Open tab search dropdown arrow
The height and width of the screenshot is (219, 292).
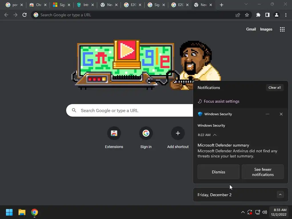(x=246, y=4)
